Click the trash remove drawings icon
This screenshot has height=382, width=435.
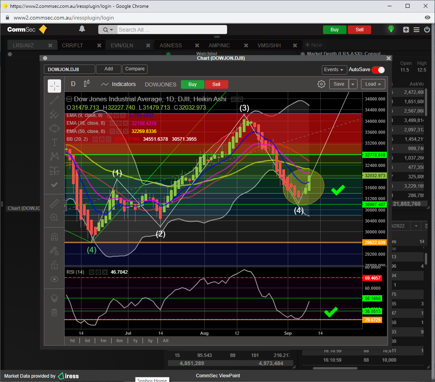tap(54, 312)
